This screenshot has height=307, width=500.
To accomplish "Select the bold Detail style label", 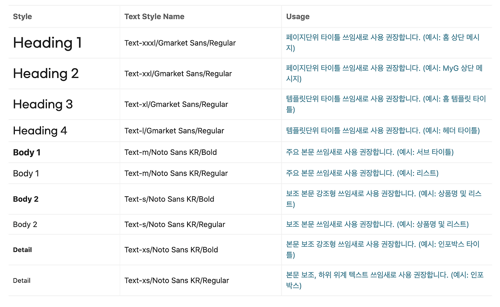I will point(22,250).
